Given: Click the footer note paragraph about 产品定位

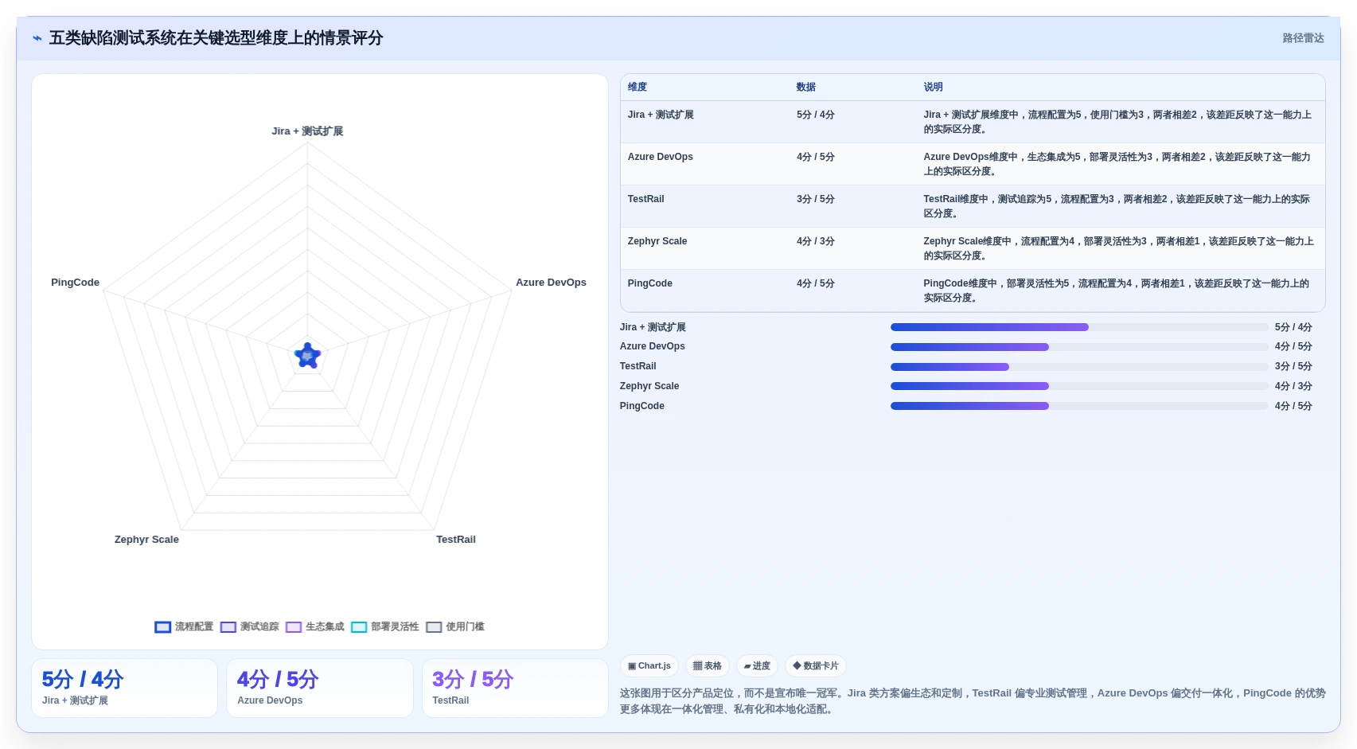Looking at the screenshot, I should (973, 701).
